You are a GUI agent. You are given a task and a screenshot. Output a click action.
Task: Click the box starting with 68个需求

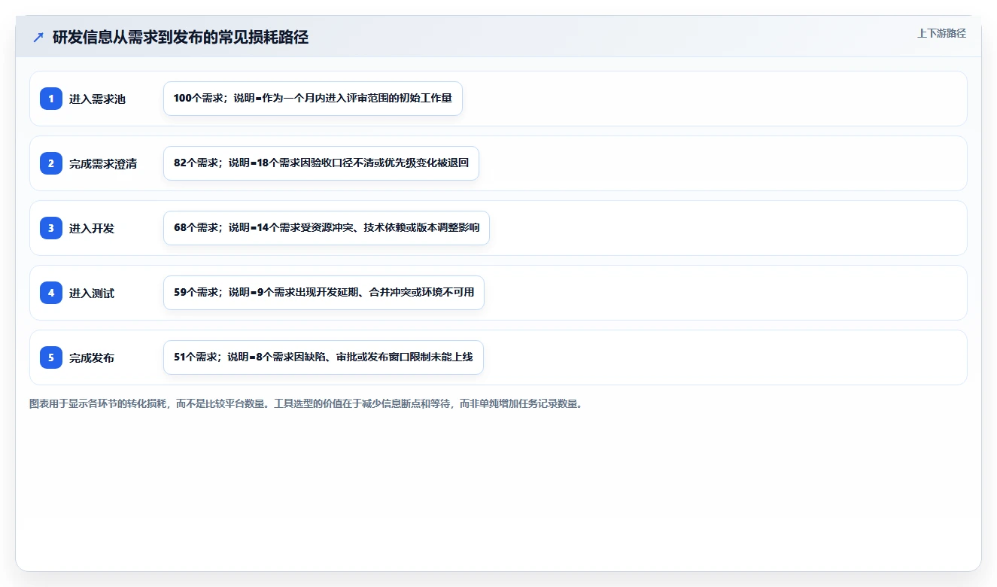(327, 228)
